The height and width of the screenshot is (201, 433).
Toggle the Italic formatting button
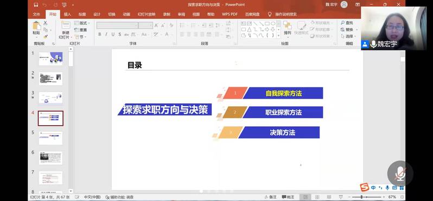[106, 35]
